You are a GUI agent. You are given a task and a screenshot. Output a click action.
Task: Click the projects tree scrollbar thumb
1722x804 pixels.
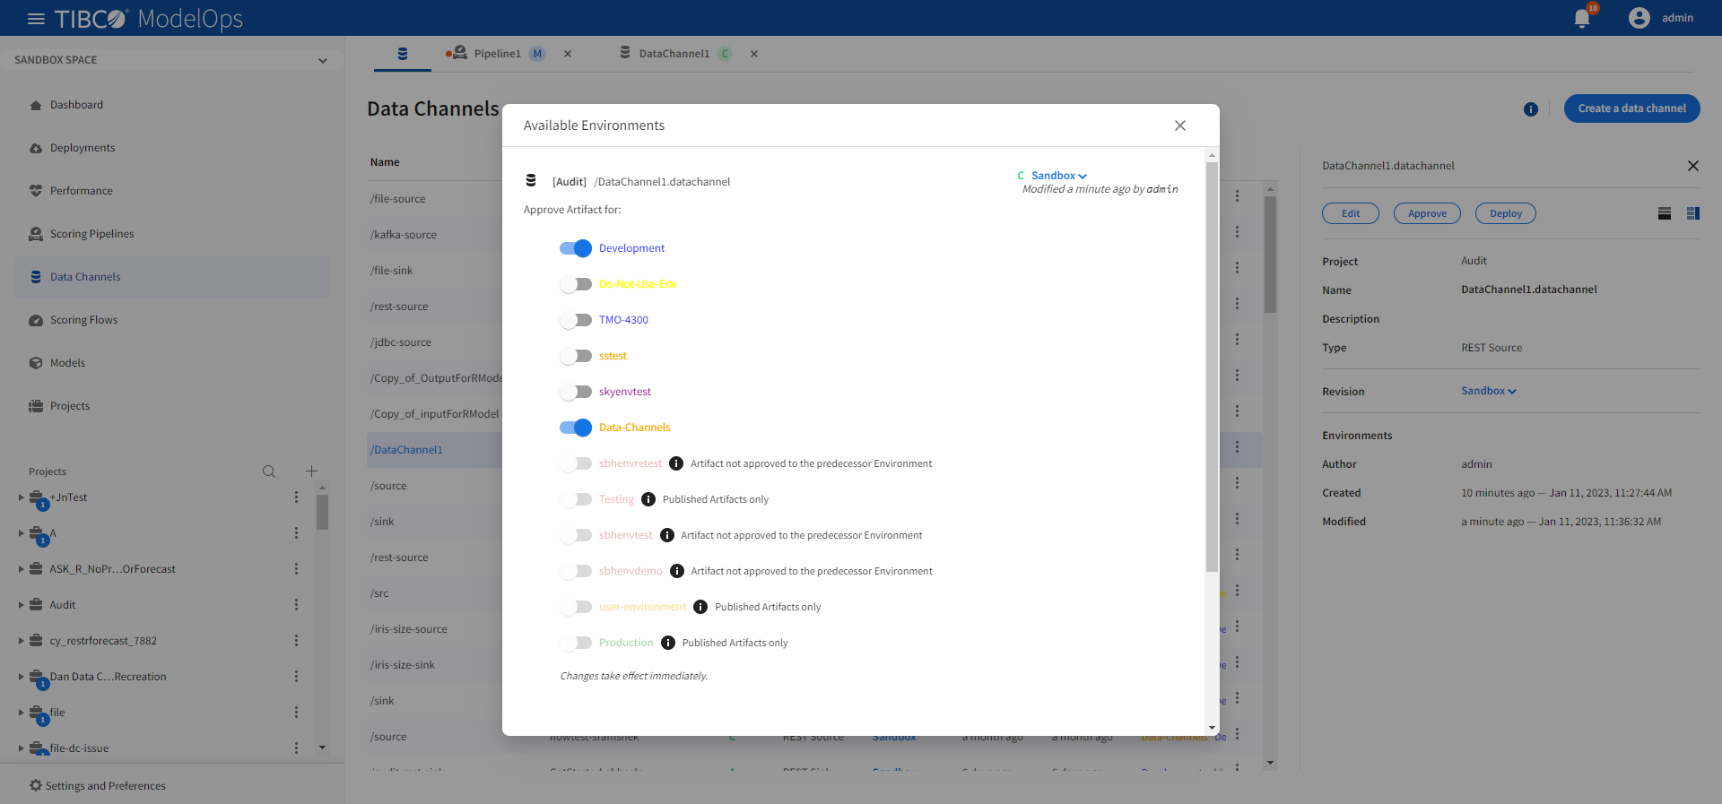point(322,512)
